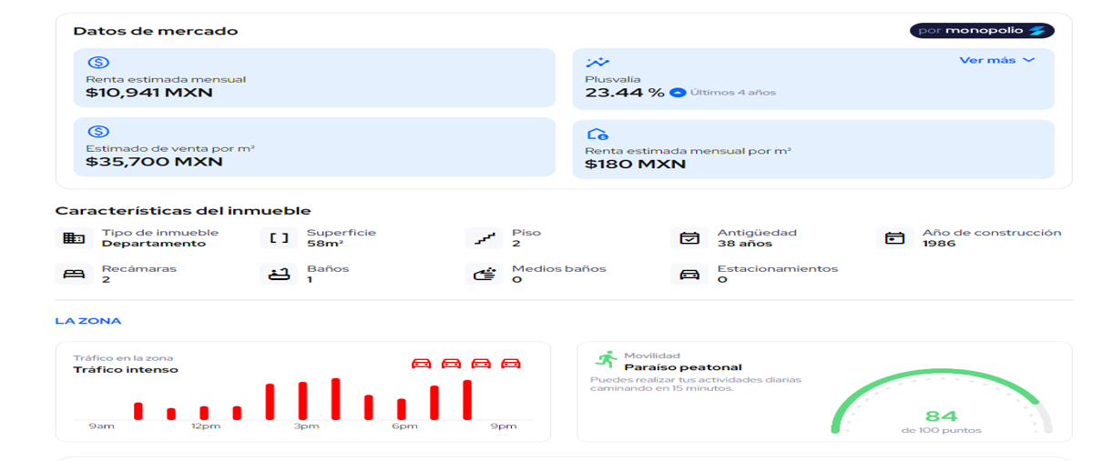Click the Antigüedad calendar icon
Viewport: 1093px width, 461px height.
coord(690,238)
